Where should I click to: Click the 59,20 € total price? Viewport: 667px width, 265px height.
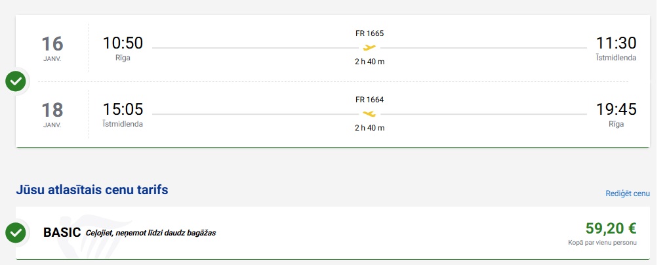pos(611,228)
